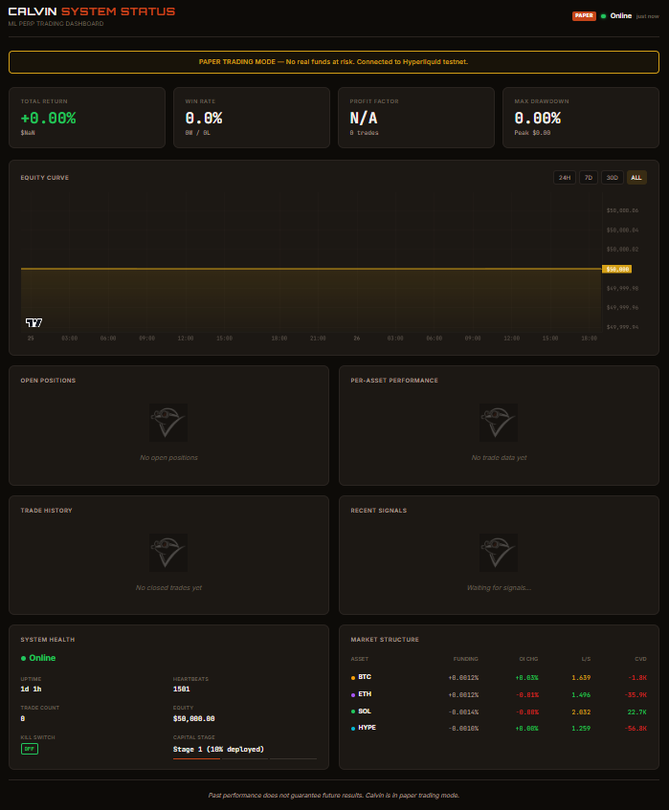
Task: Click the Total Return +0.00% value
Action: pyautogui.click(x=48, y=119)
